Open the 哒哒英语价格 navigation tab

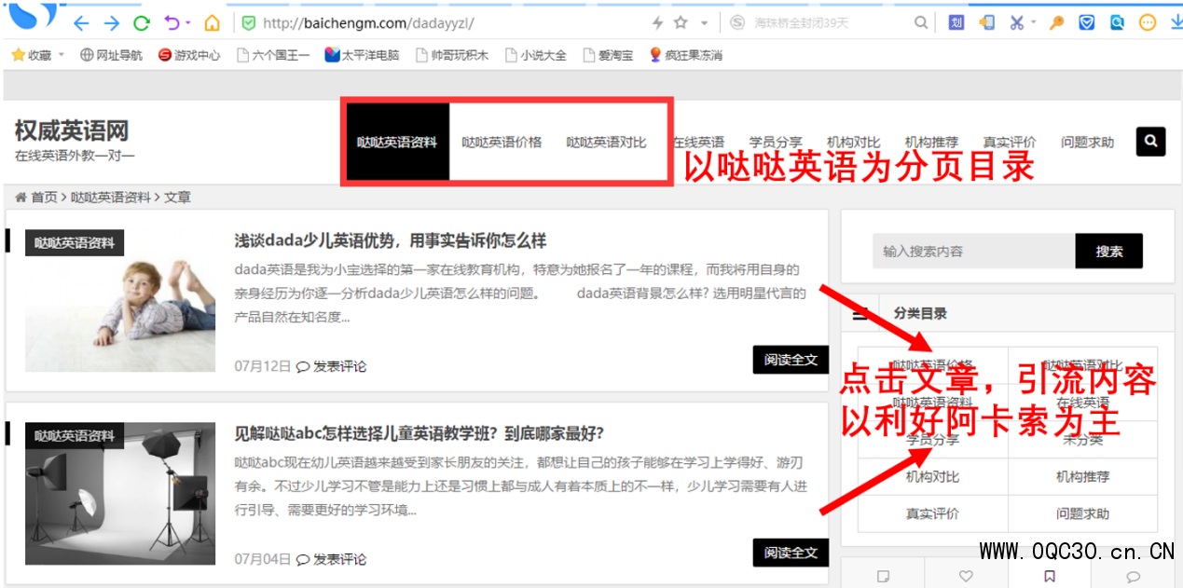(x=502, y=143)
